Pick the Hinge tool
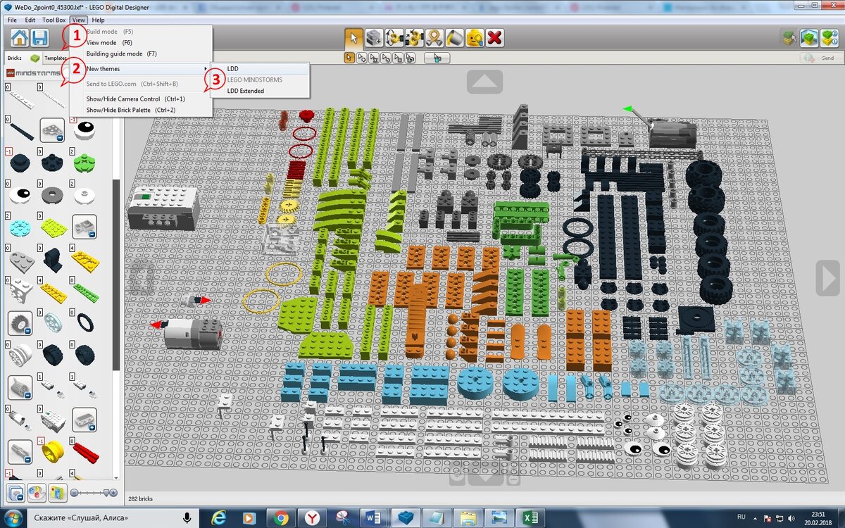The width and height of the screenshot is (845, 528). [395, 38]
